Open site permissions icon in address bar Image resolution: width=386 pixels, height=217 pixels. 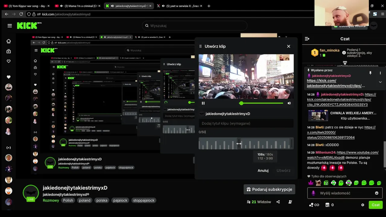point(39,14)
